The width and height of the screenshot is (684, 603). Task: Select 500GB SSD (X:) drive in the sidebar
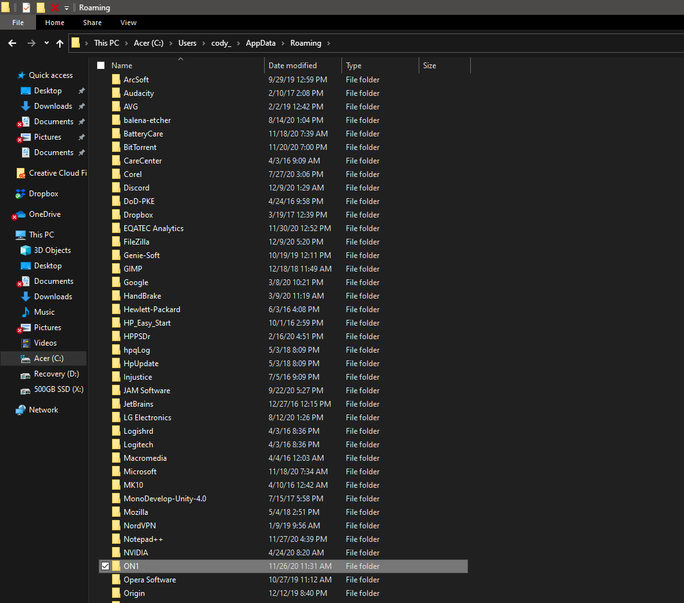point(59,389)
